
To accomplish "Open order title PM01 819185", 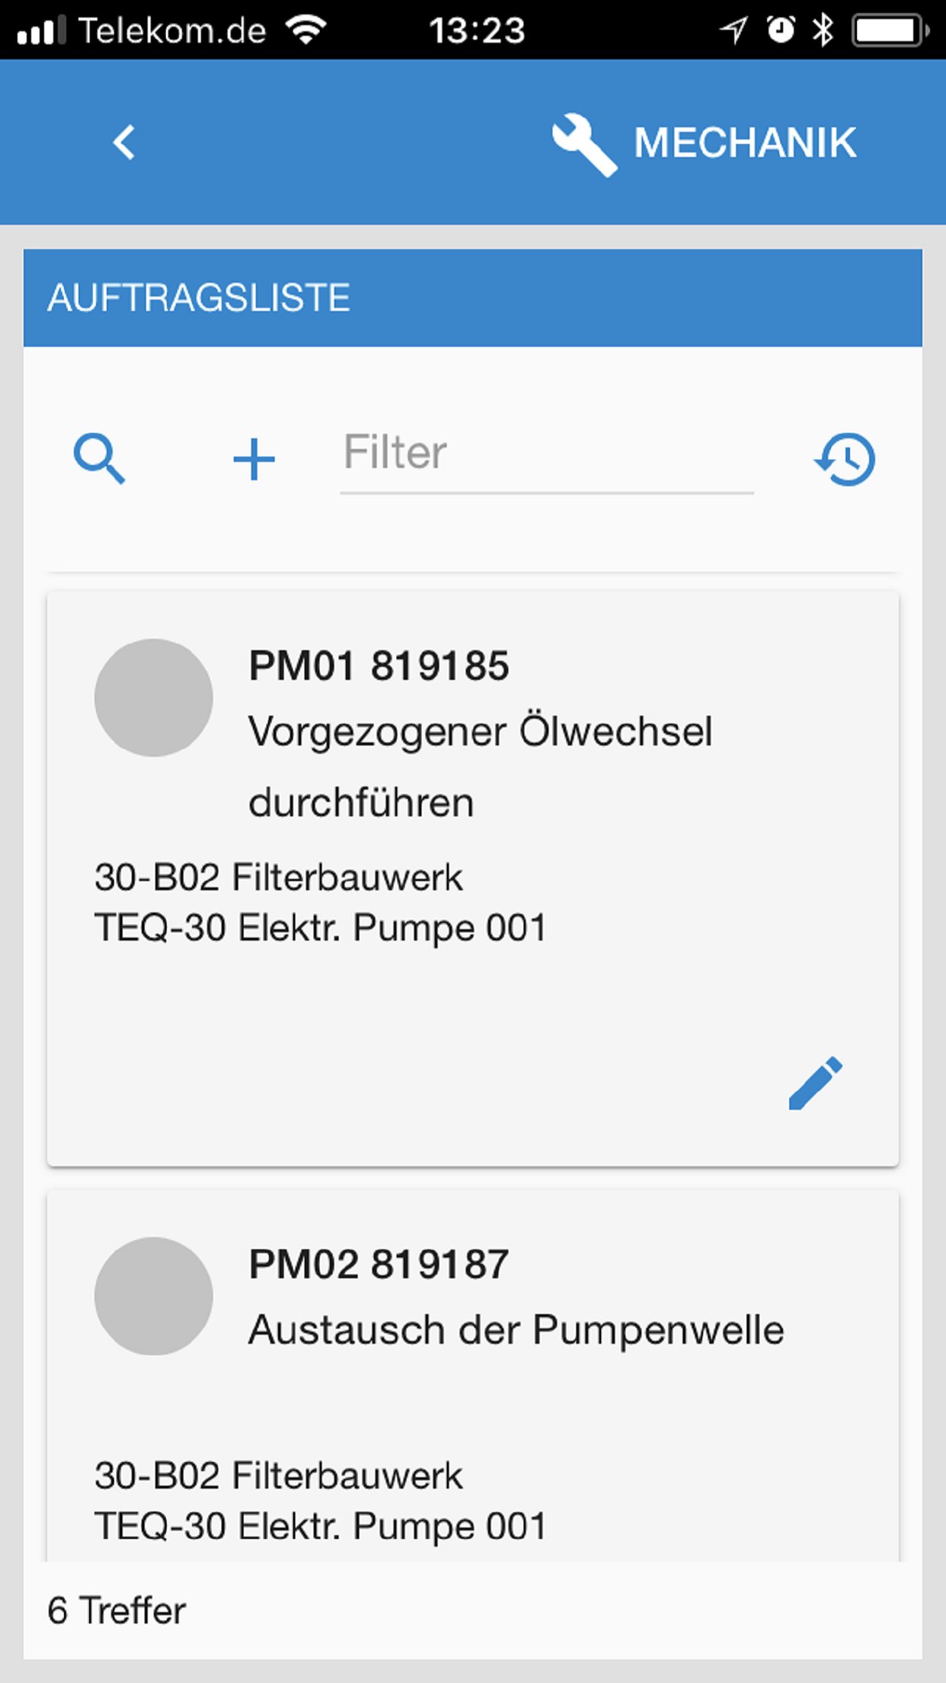I will (379, 665).
